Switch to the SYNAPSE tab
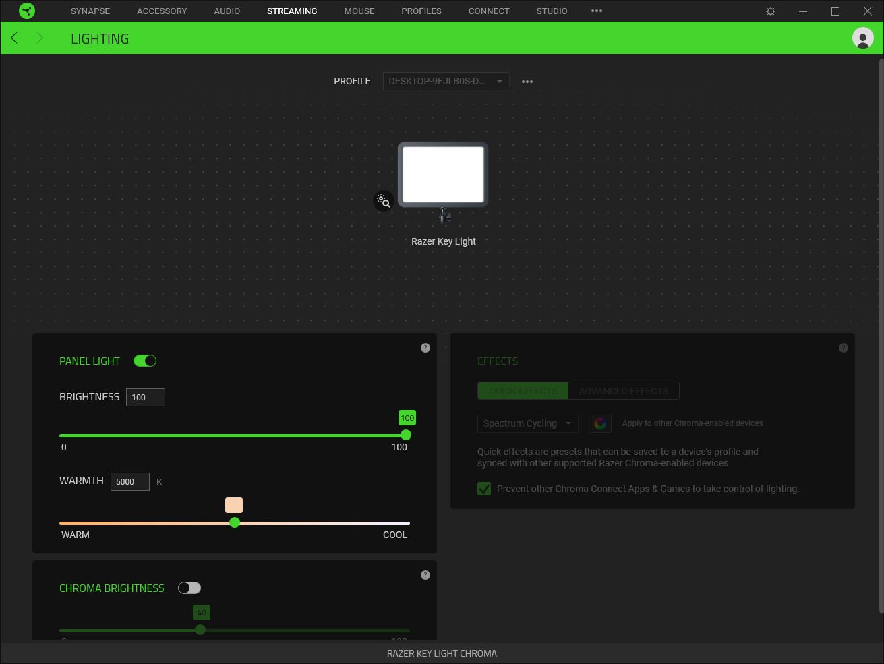Screen dimensions: 884x664 coord(90,11)
